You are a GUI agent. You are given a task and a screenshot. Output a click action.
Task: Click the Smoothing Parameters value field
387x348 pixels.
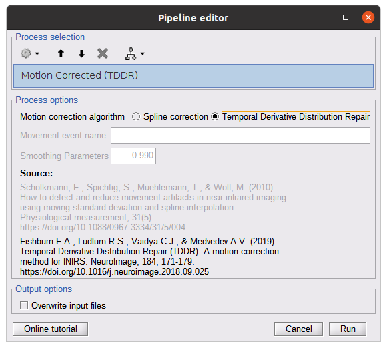[x=133, y=156]
